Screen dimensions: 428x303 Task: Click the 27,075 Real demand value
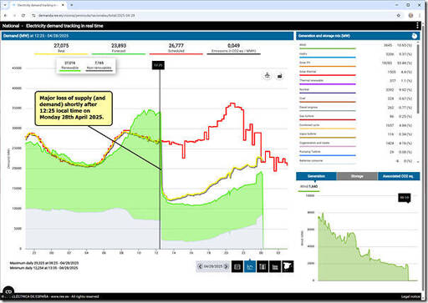pyautogui.click(x=61, y=45)
